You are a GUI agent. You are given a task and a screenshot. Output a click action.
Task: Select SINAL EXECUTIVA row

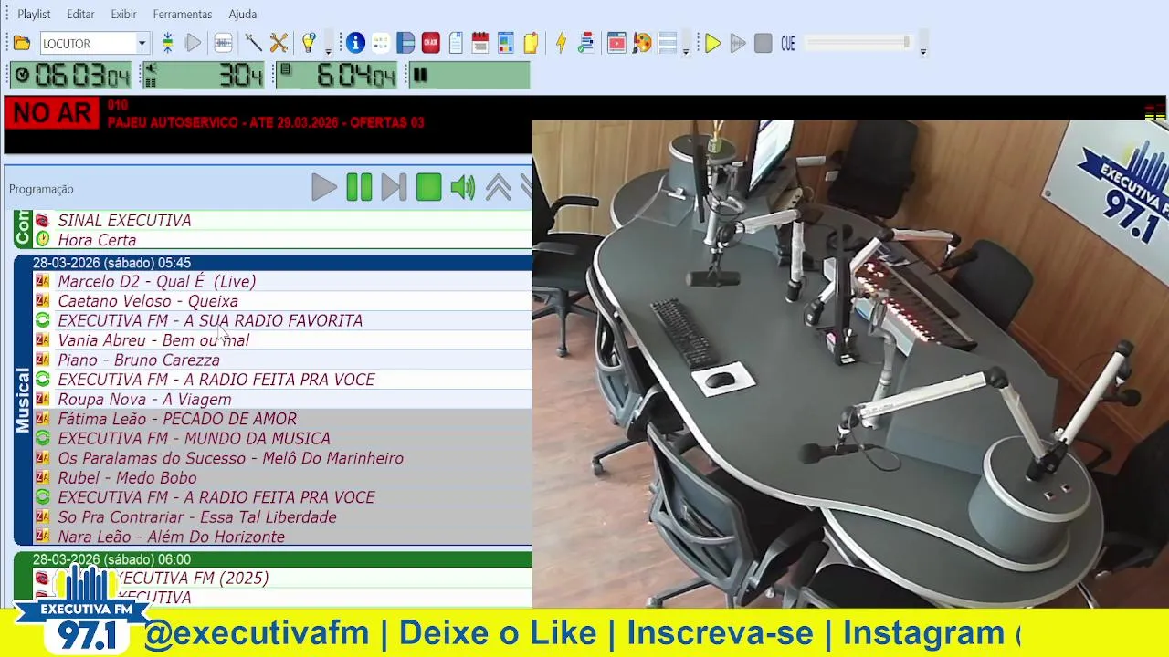[282, 220]
